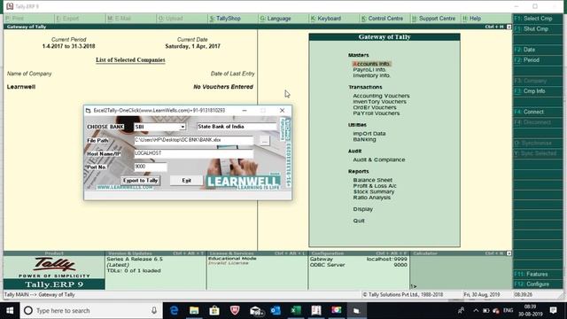567x319 pixels.
Task: Open Microsoft Store from the taskbar
Action: [x=214, y=311]
